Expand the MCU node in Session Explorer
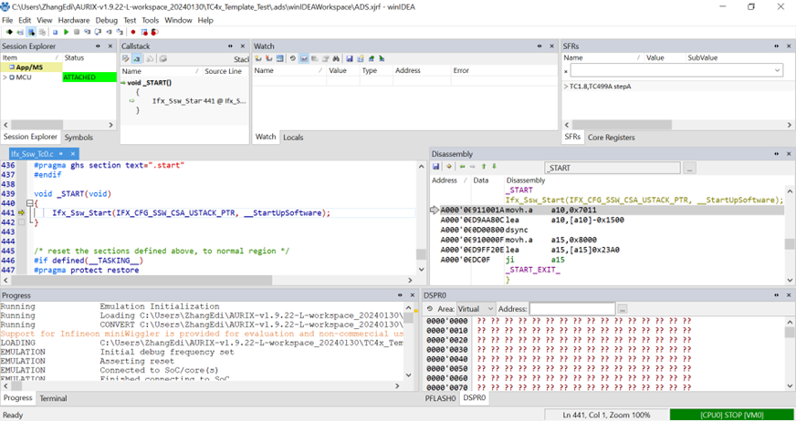796x421 pixels. [x=5, y=77]
